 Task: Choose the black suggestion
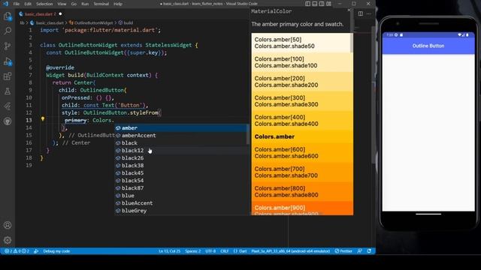click(x=181, y=143)
